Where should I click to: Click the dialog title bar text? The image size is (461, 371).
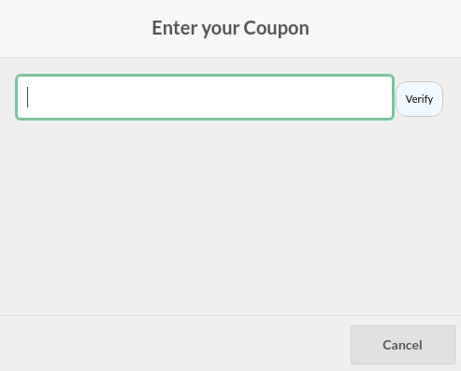click(230, 28)
